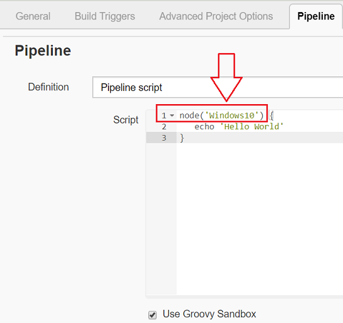Screen dimensions: 343x323
Task: Click empty area of the script editor
Action: 259,219
